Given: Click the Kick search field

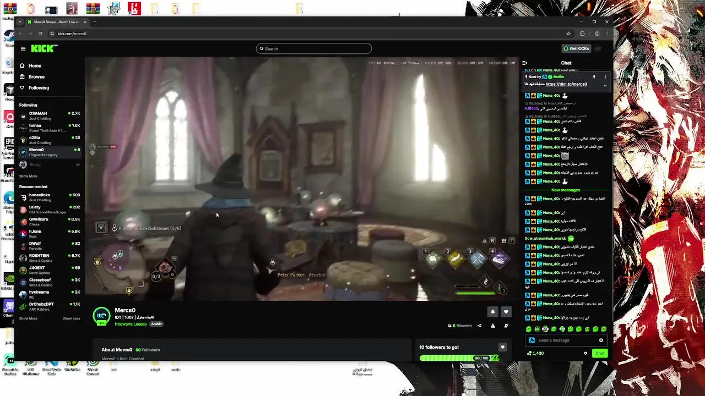Looking at the screenshot, I should (x=314, y=48).
